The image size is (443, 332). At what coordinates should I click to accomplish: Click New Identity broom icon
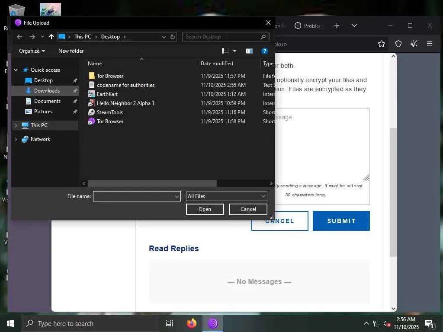click(414, 44)
